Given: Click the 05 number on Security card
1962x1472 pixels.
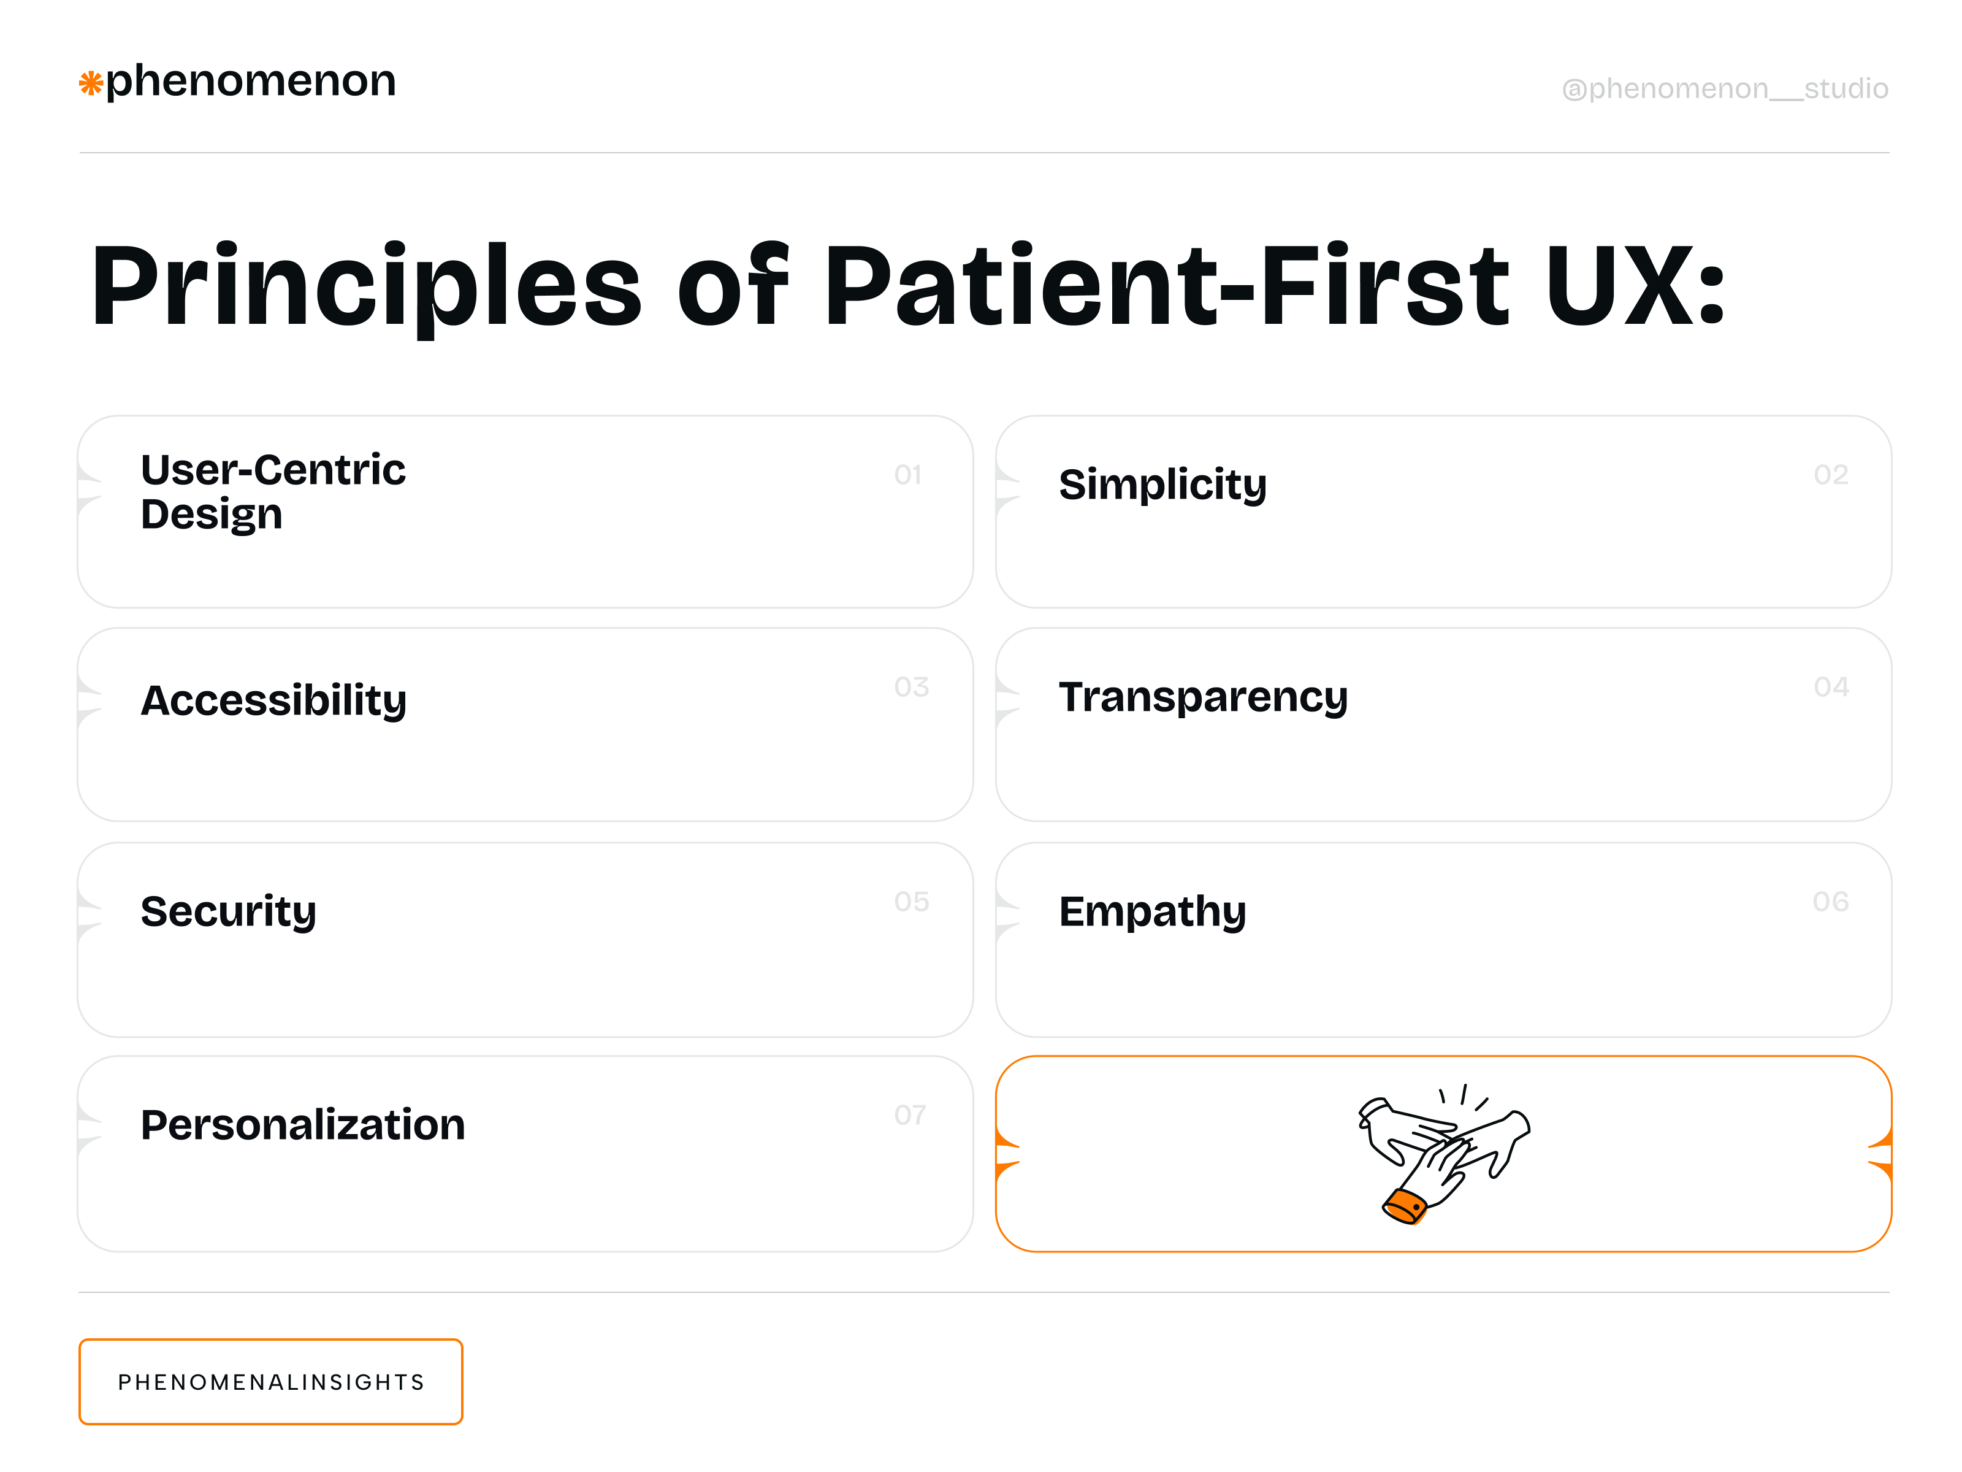Looking at the screenshot, I should (x=911, y=902).
